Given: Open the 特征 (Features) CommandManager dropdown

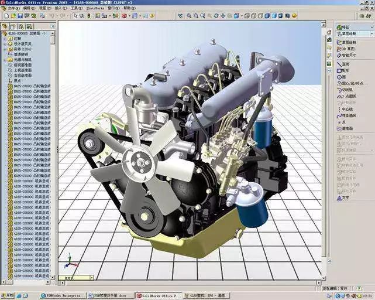Looking at the screenshot, I should click(372, 28).
